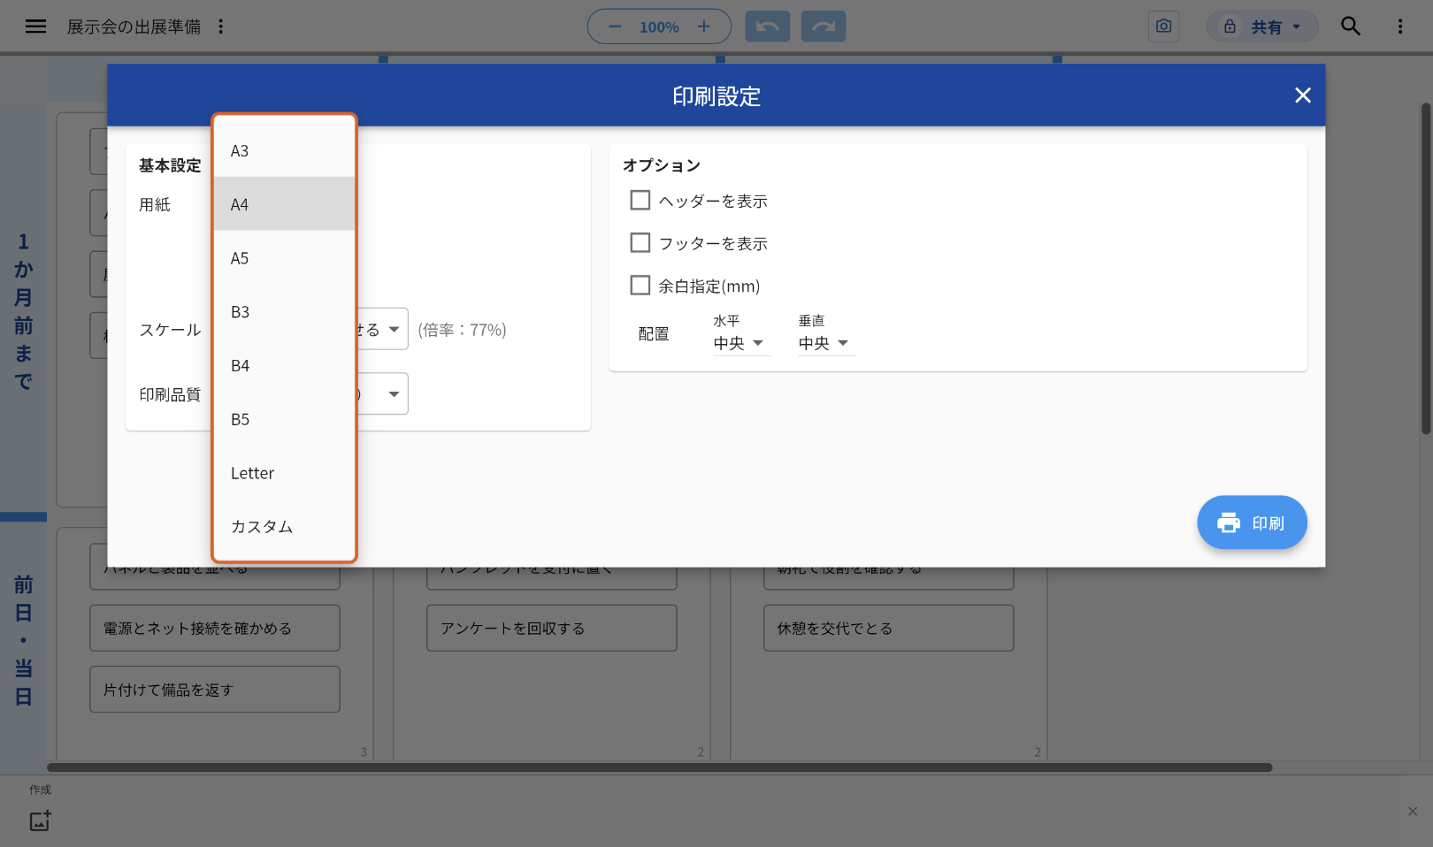
Task: Open search with magnifier icon
Action: pos(1351,27)
